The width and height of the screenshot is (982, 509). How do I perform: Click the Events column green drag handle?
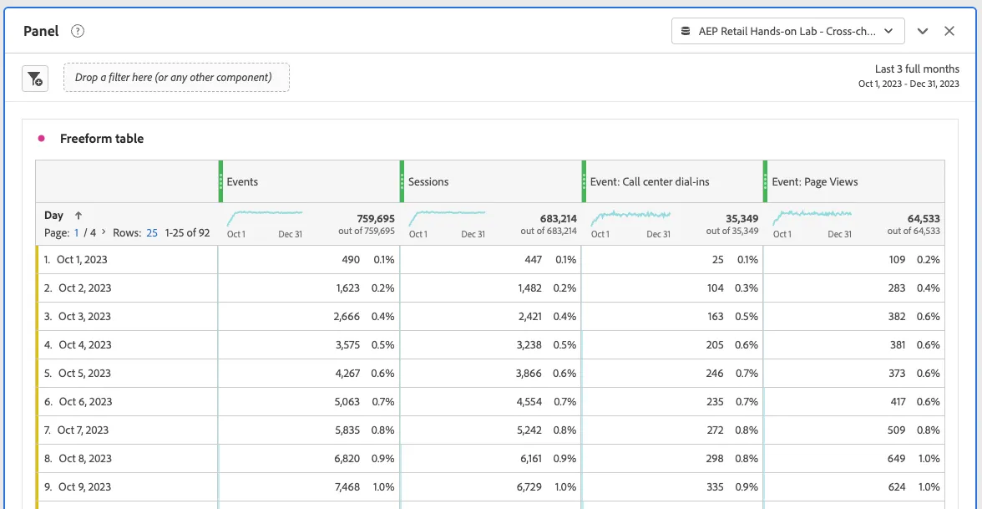[220, 181]
